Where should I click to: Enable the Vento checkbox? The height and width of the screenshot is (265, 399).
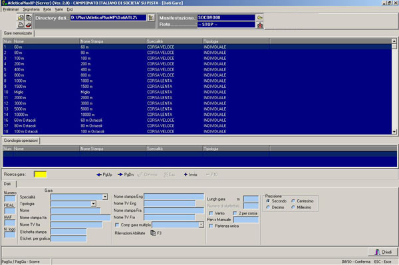(211, 213)
